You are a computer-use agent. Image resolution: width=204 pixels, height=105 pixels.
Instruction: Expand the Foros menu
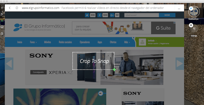tap(33, 42)
